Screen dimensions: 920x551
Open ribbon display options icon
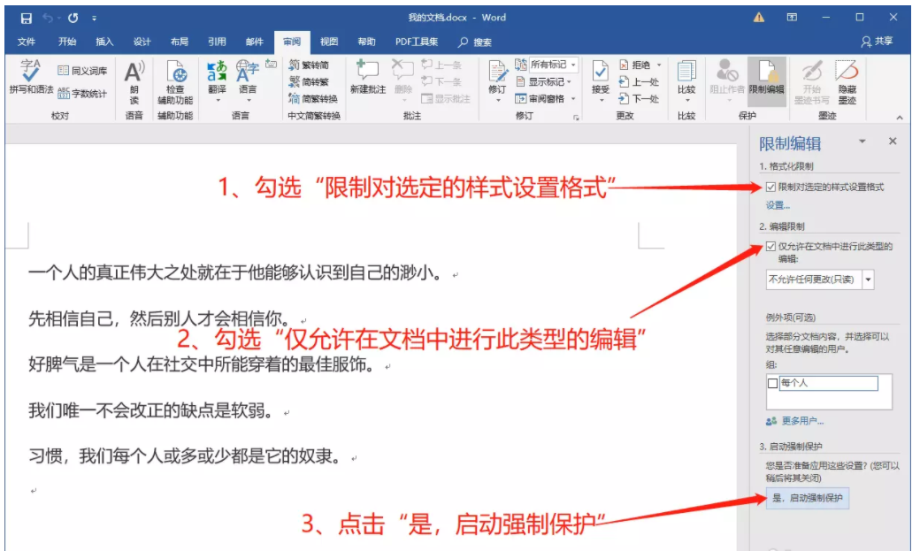pyautogui.click(x=792, y=18)
